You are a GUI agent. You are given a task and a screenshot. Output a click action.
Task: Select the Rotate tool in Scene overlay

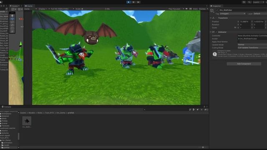click(x=12, y=22)
